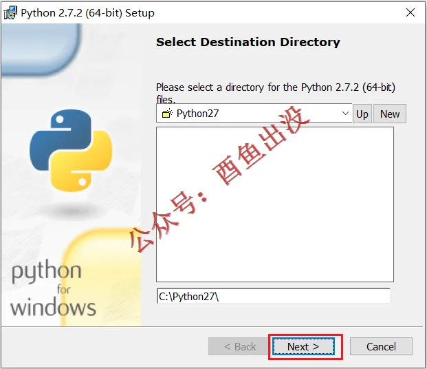This screenshot has height=369, width=427.
Task: Click the Python27 text in directory combo box
Action: (197, 114)
